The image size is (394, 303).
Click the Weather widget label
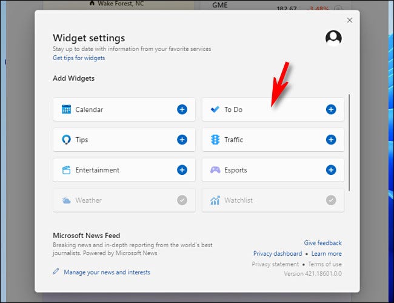(88, 200)
